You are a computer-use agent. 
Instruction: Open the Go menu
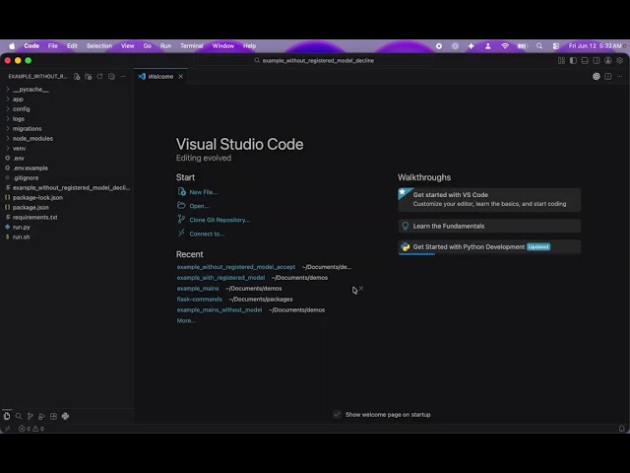pyautogui.click(x=148, y=46)
